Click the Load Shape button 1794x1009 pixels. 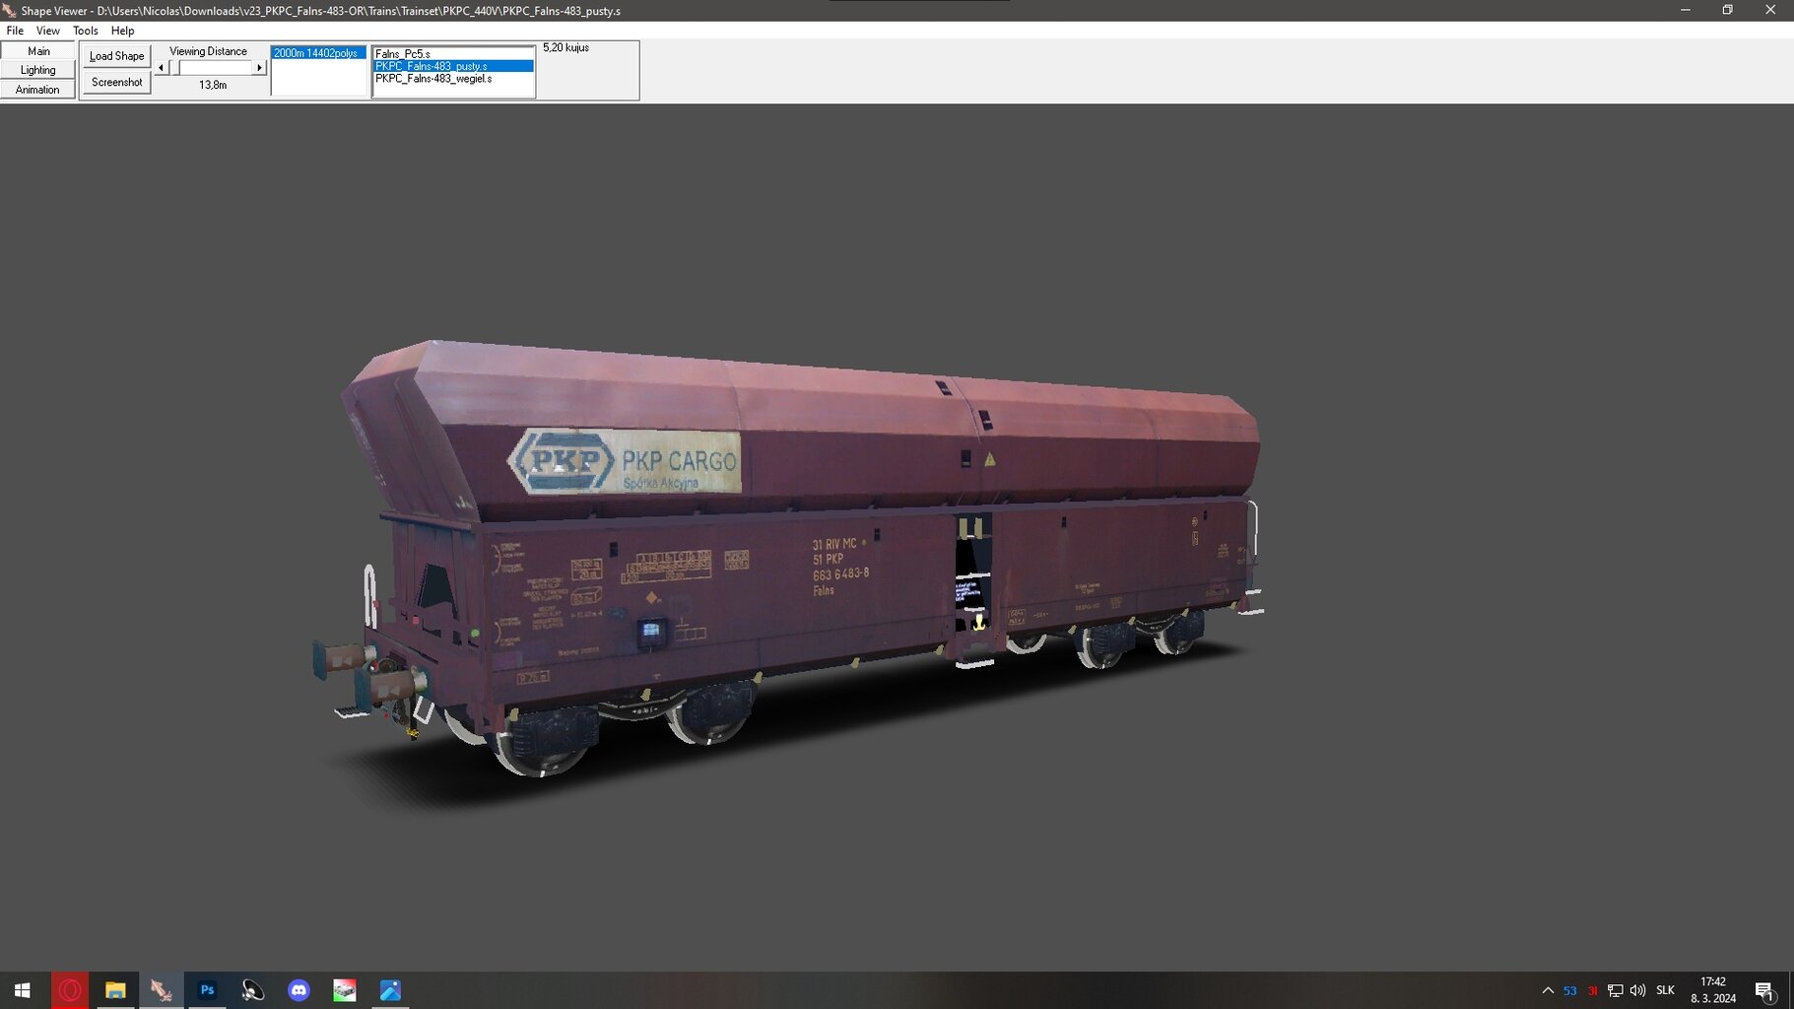tap(116, 56)
